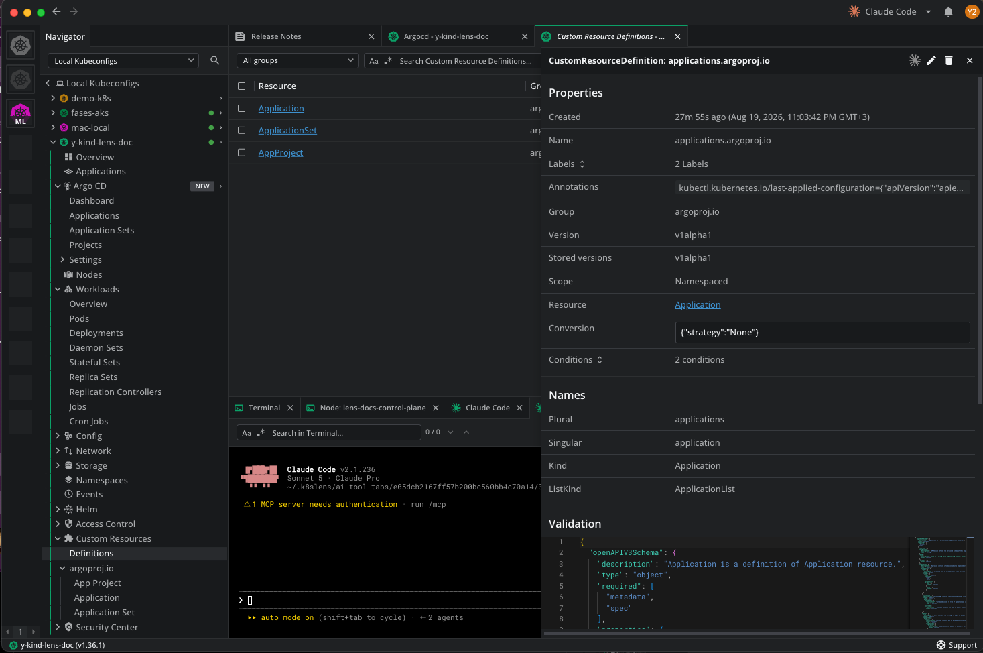The image size is (983, 653).
Task: Open the first Kubernetes helm sidebar icon
Action: (x=21, y=46)
